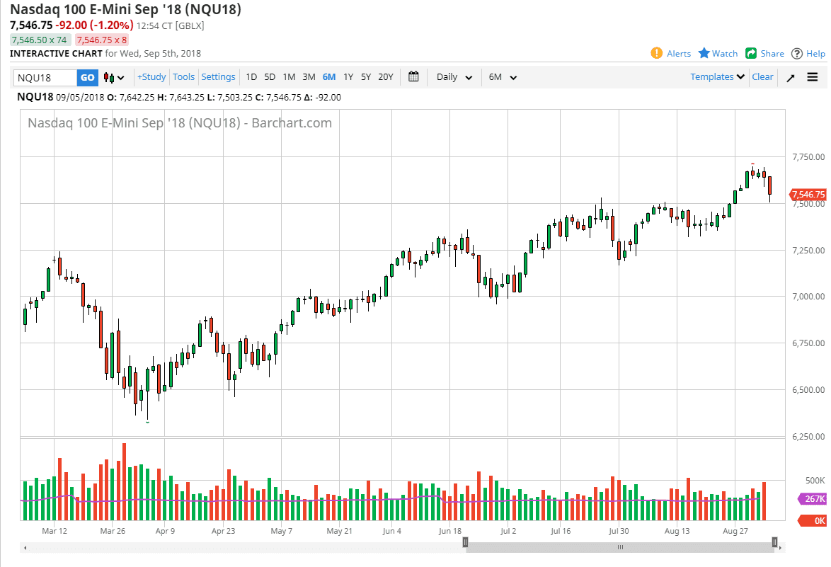Image resolution: width=831 pixels, height=567 pixels.
Task: Open the Tools menu
Action: pos(183,76)
